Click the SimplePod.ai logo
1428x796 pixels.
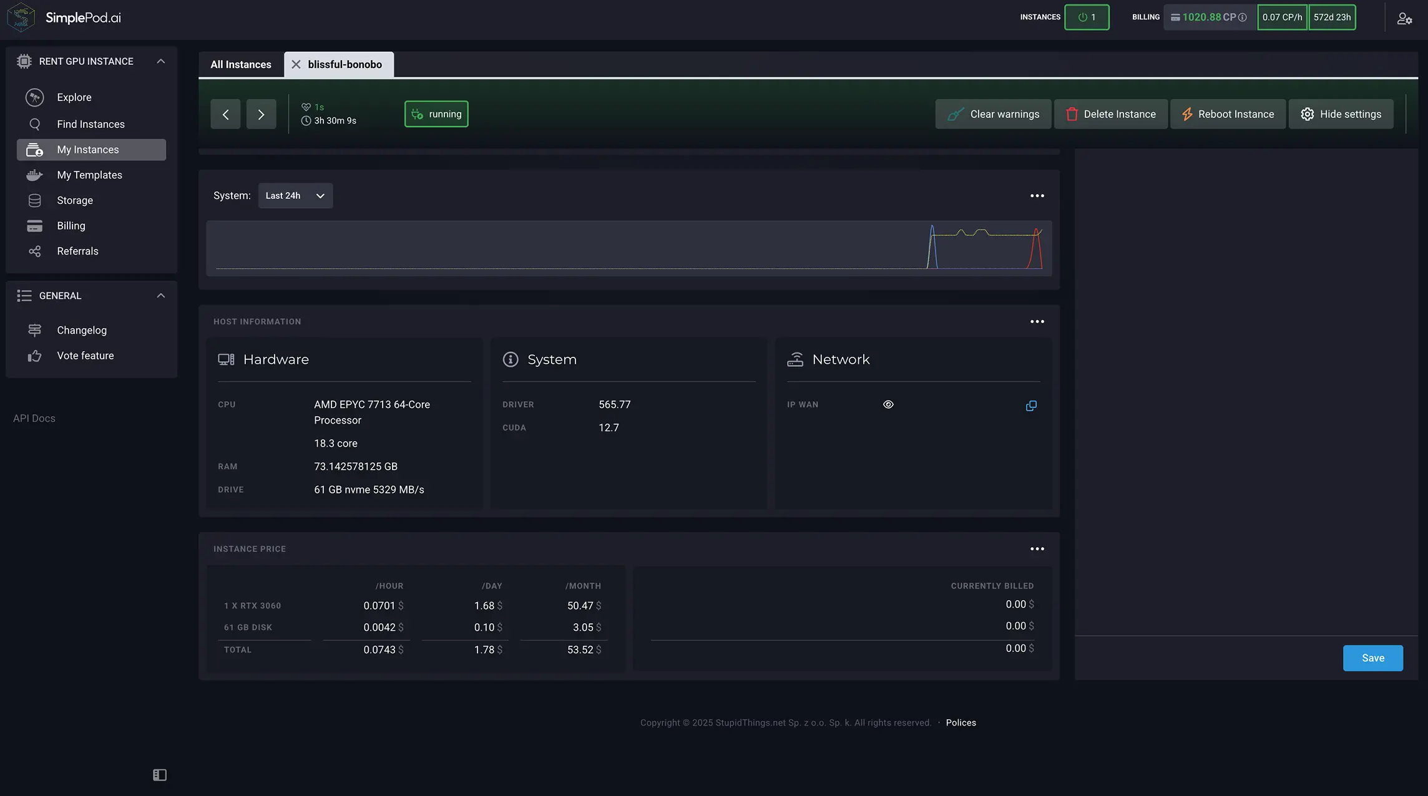[x=65, y=17]
